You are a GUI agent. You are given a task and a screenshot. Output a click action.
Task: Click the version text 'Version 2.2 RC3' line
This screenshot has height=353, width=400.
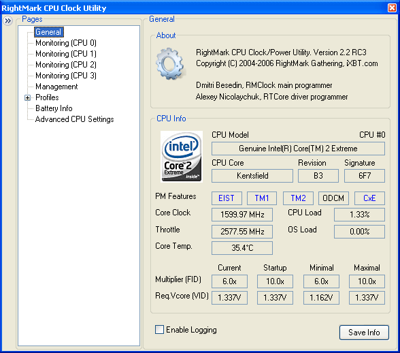(281, 52)
